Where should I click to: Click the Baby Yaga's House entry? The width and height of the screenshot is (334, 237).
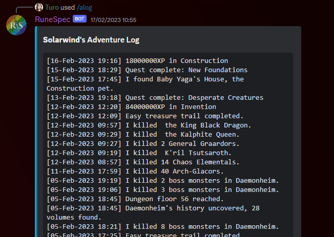pyautogui.click(x=145, y=83)
